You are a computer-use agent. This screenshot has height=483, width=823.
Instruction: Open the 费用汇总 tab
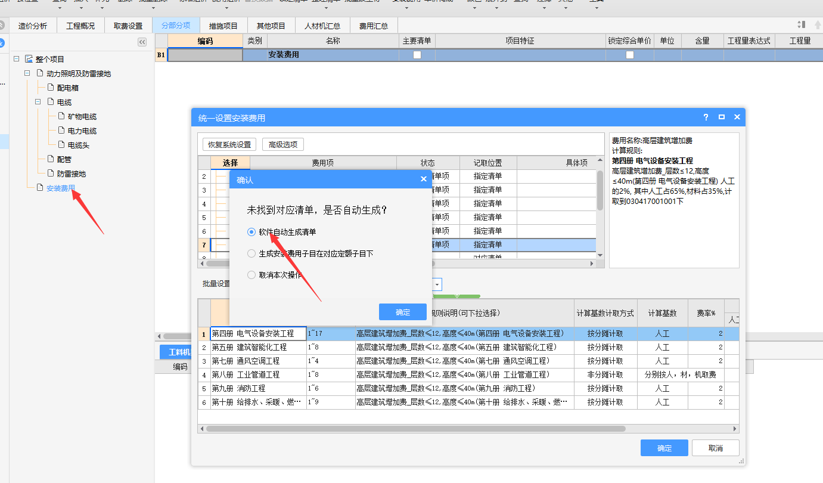pos(374,26)
